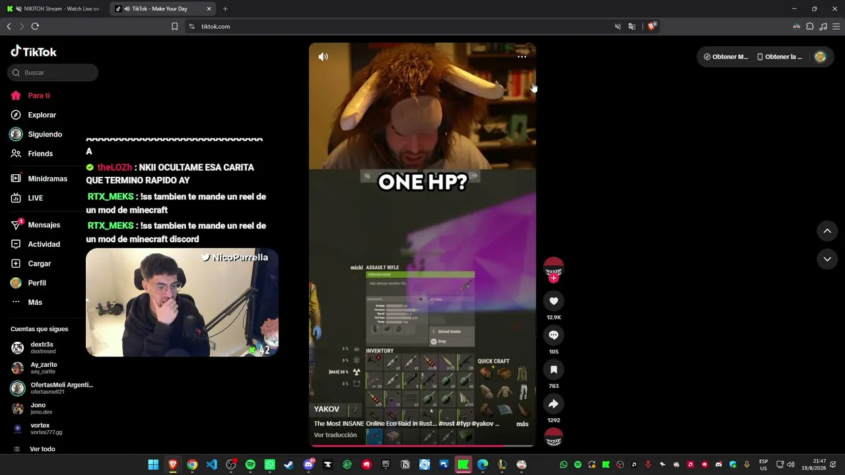
Task: Bookmark this page in the address bar
Action: [174, 26]
